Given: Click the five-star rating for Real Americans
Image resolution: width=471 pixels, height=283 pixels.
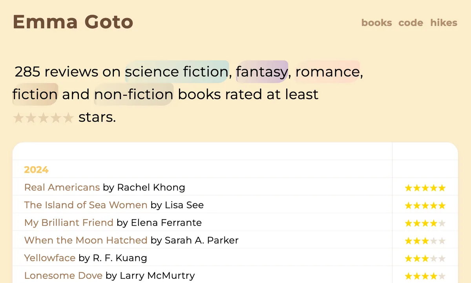Looking at the screenshot, I should click(x=425, y=188).
